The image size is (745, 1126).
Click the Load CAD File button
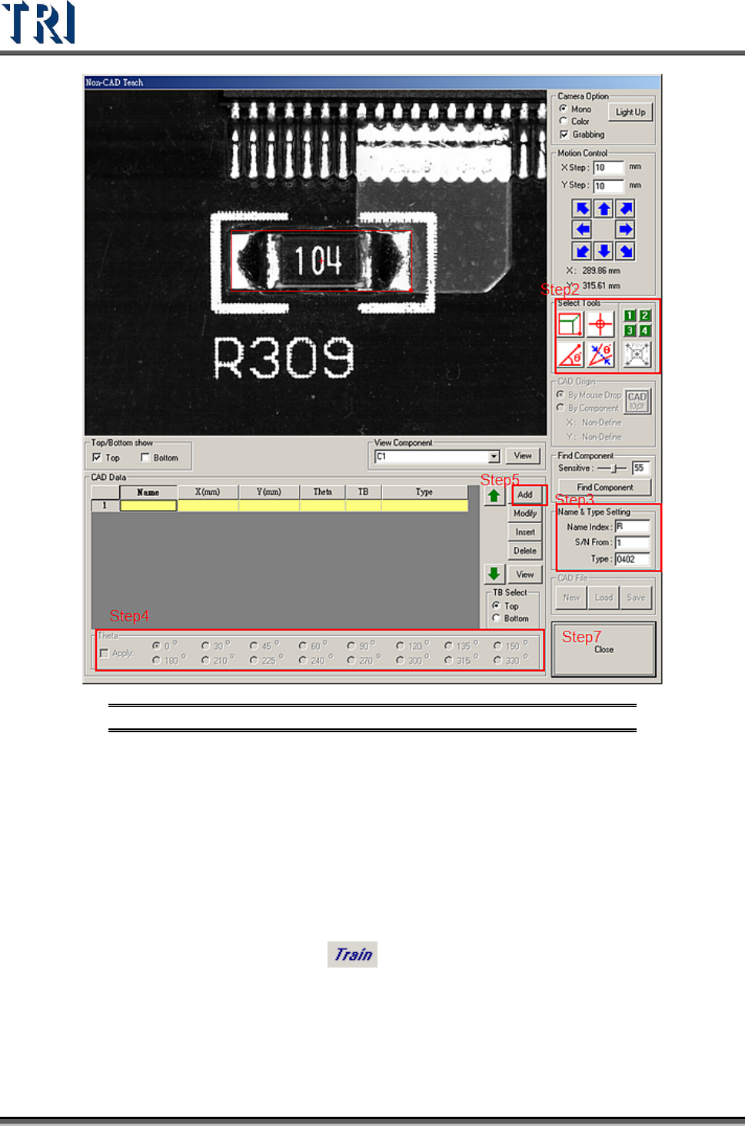point(604,598)
